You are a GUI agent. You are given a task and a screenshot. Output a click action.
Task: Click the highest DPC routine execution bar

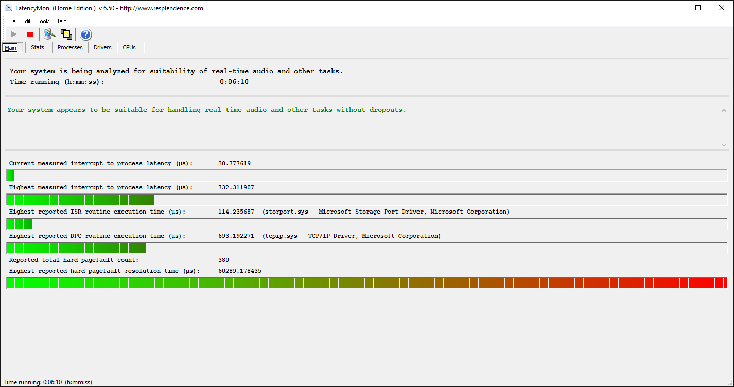coord(366,248)
